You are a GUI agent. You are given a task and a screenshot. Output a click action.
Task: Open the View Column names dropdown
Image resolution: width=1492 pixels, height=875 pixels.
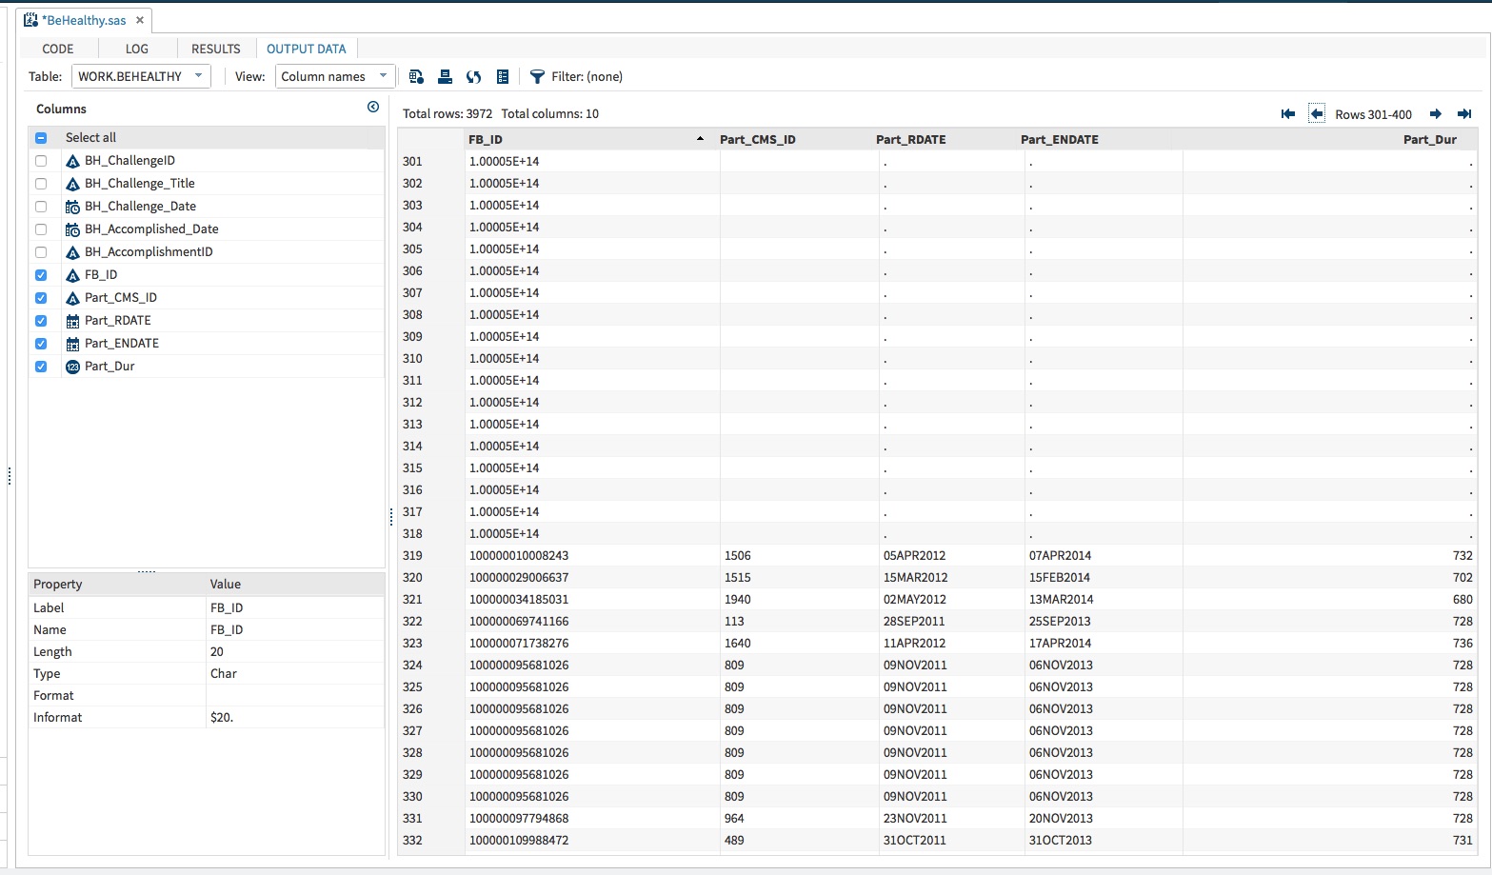coord(334,76)
